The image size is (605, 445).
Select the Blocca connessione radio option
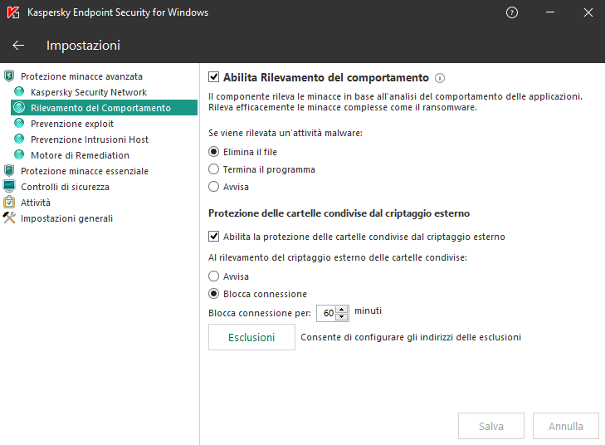point(213,294)
